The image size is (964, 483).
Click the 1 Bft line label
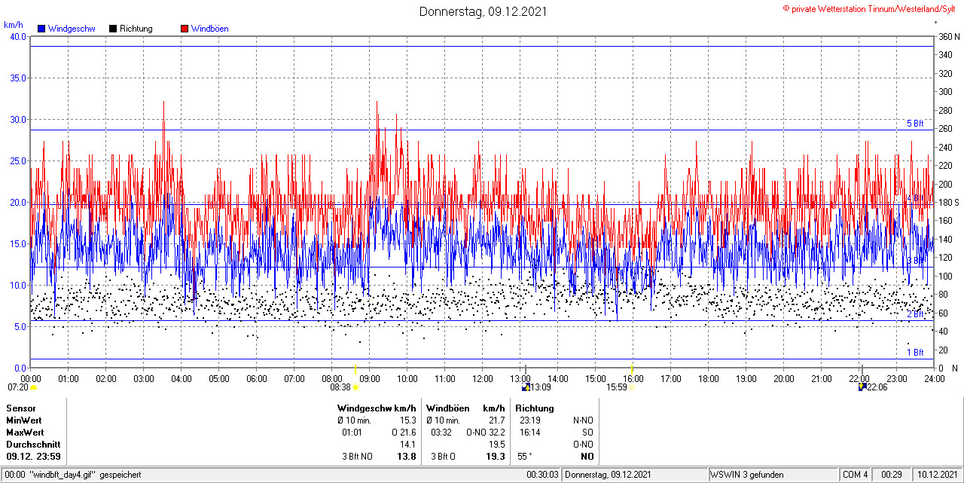tap(915, 352)
